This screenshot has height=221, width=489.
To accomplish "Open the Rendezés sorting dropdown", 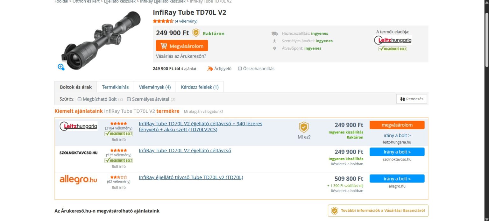I will click(x=411, y=99).
